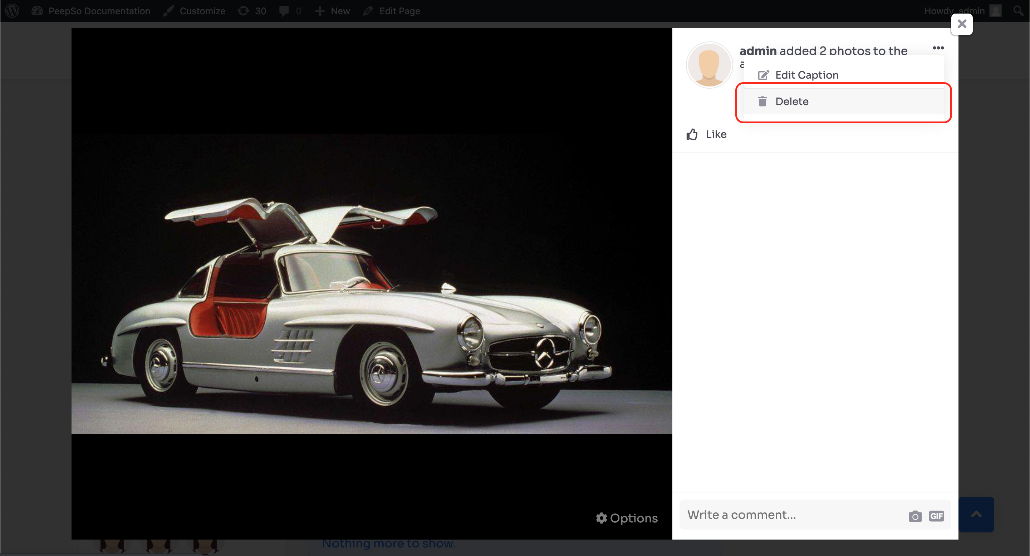Choose Edit Caption from the menu
The width and height of the screenshot is (1030, 556).
click(x=844, y=75)
